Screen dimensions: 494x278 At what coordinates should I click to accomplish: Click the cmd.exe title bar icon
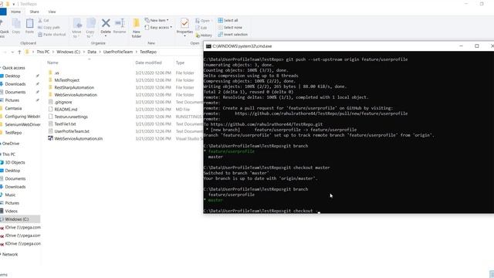[208, 46]
